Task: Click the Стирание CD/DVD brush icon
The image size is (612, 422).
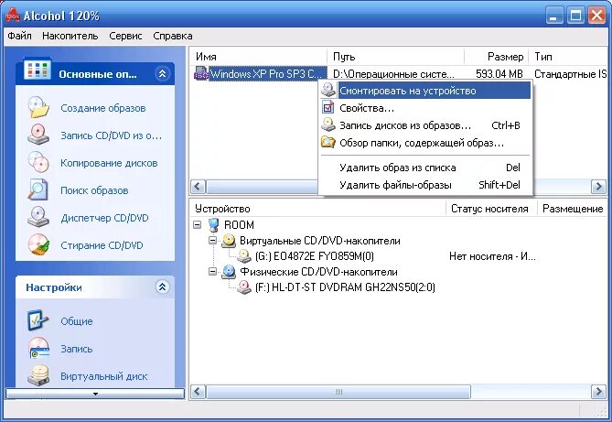Action: pos(38,244)
